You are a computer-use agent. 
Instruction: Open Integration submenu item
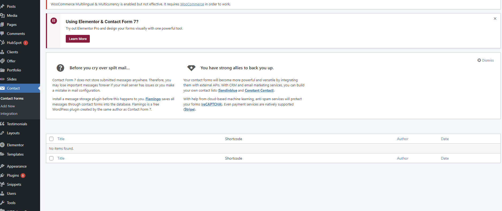9,114
